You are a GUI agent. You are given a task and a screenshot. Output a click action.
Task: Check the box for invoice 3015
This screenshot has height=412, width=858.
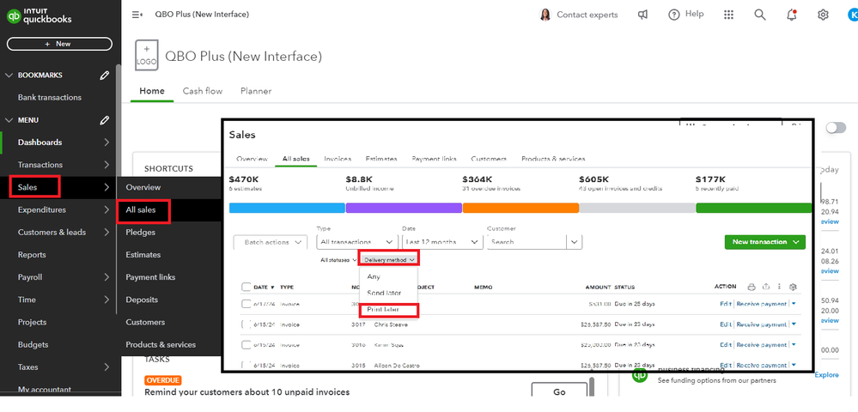[246, 365]
